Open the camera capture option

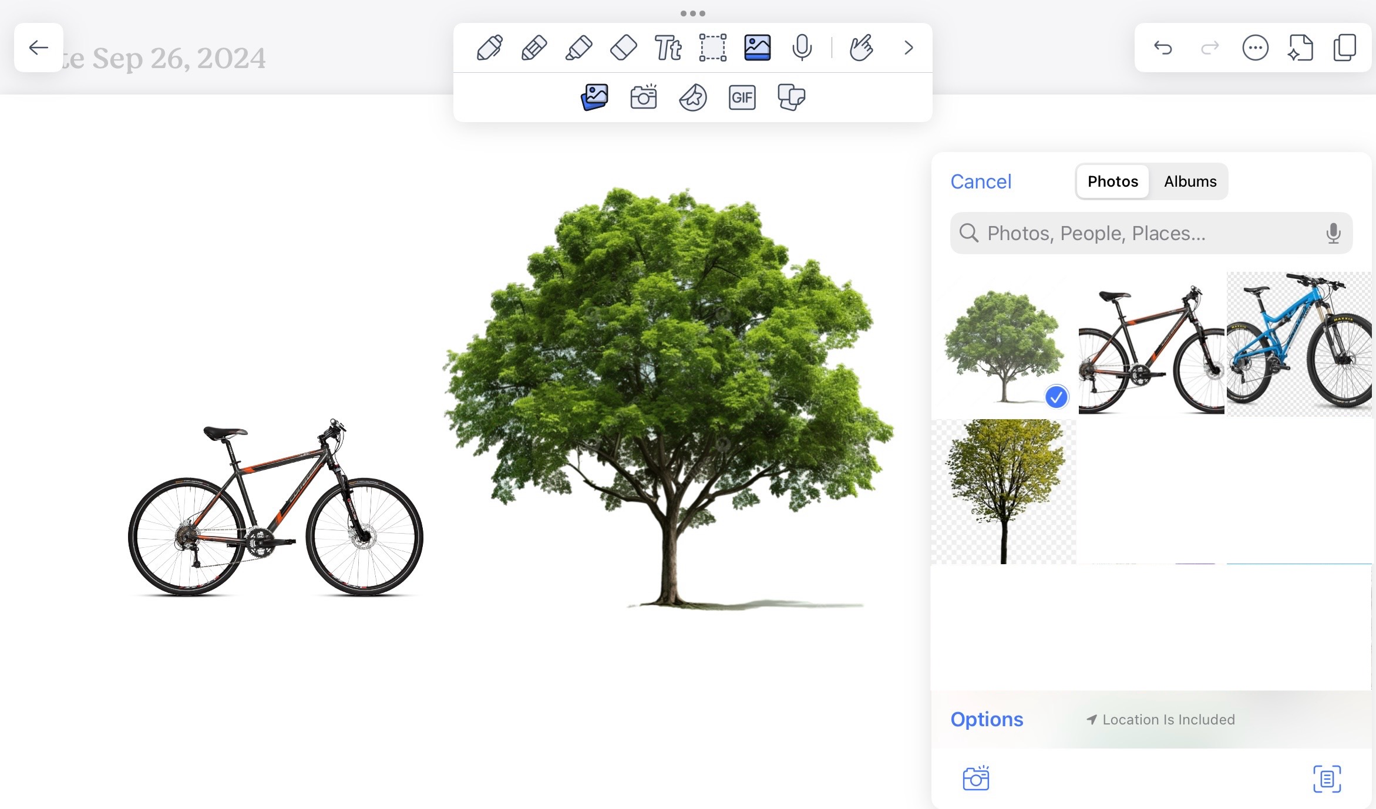coord(644,97)
